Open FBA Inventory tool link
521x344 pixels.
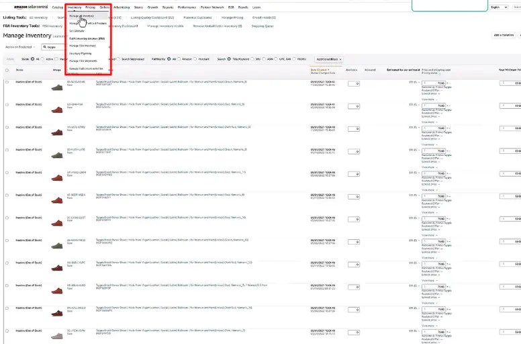(52, 26)
